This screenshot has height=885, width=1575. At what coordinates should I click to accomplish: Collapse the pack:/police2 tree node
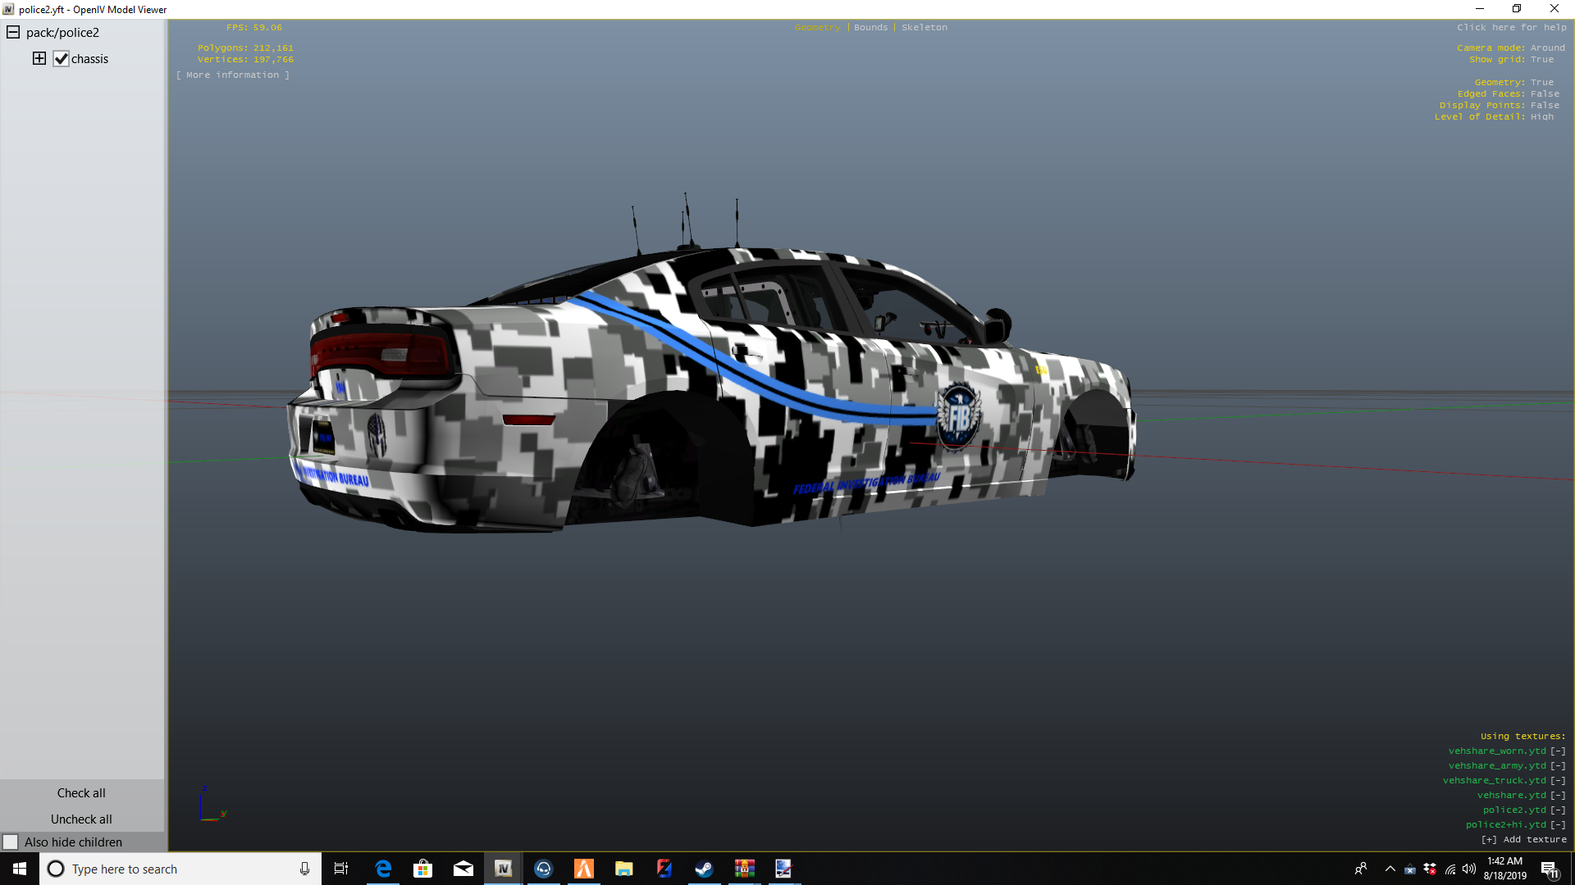(x=13, y=33)
